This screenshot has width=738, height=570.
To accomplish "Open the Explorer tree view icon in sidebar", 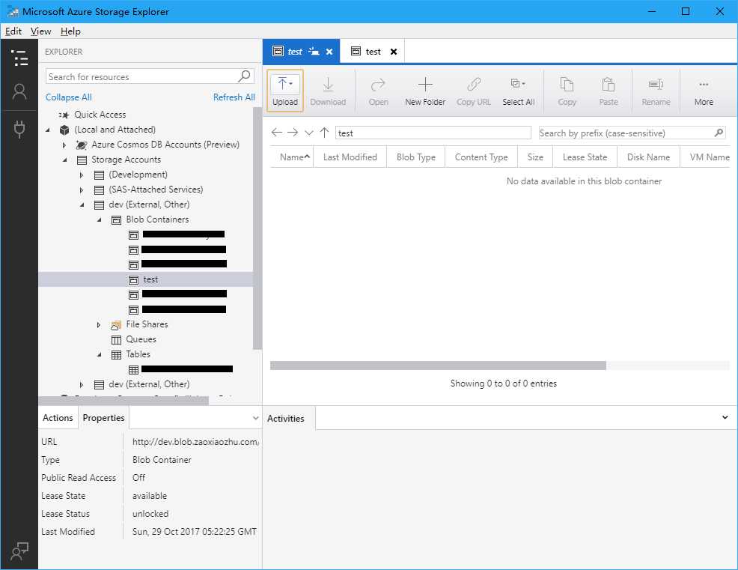I will [19, 58].
